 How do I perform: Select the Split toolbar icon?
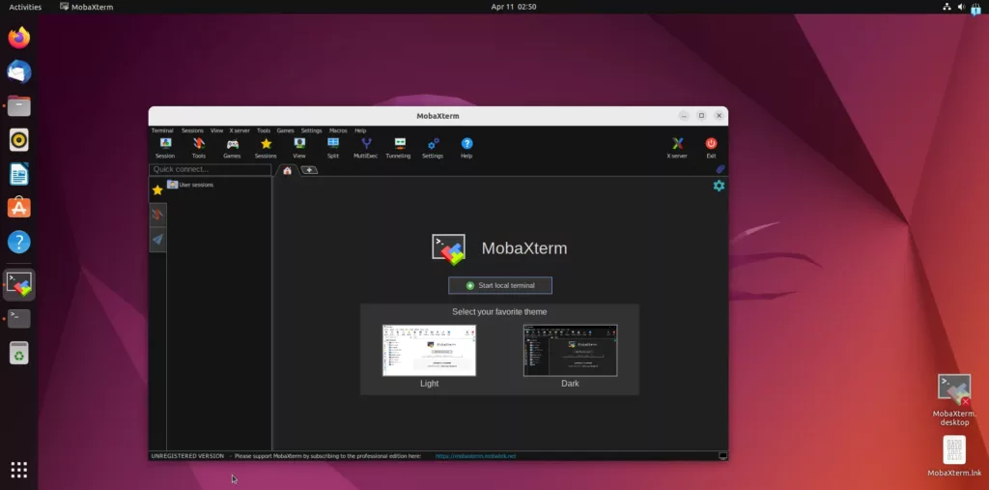(x=333, y=148)
